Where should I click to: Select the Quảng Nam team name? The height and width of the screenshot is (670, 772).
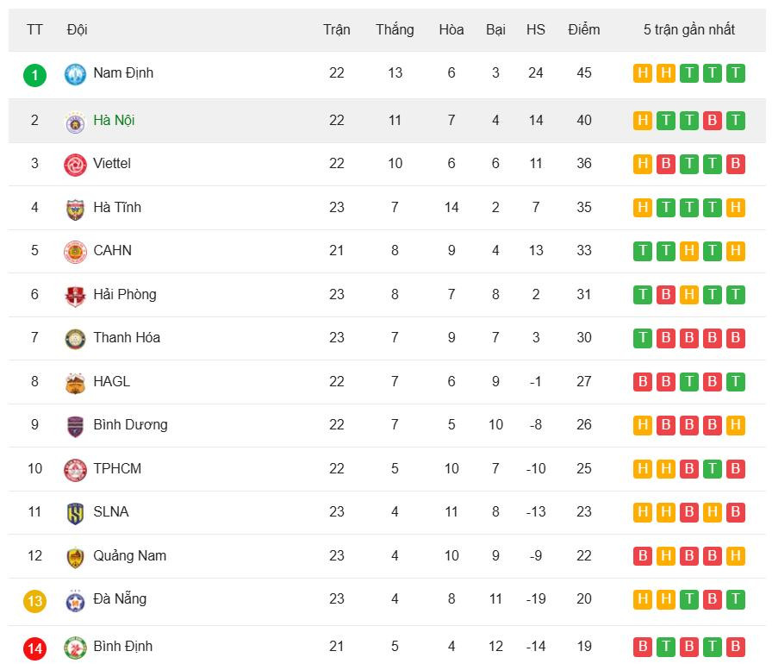[129, 556]
